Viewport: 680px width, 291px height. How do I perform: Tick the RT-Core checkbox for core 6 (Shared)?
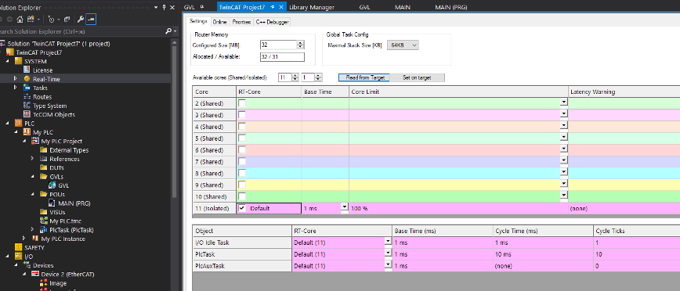[242, 150]
